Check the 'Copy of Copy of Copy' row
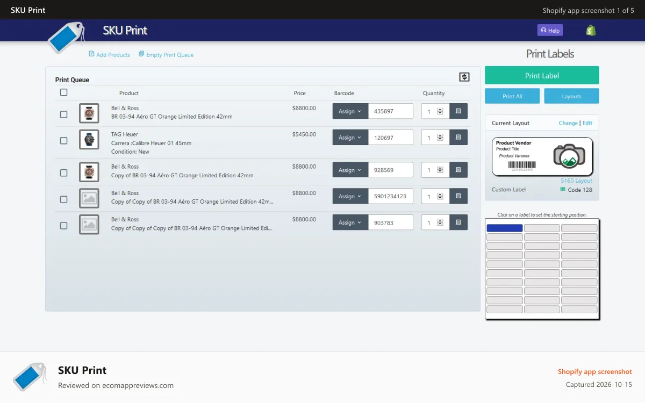 tap(63, 226)
